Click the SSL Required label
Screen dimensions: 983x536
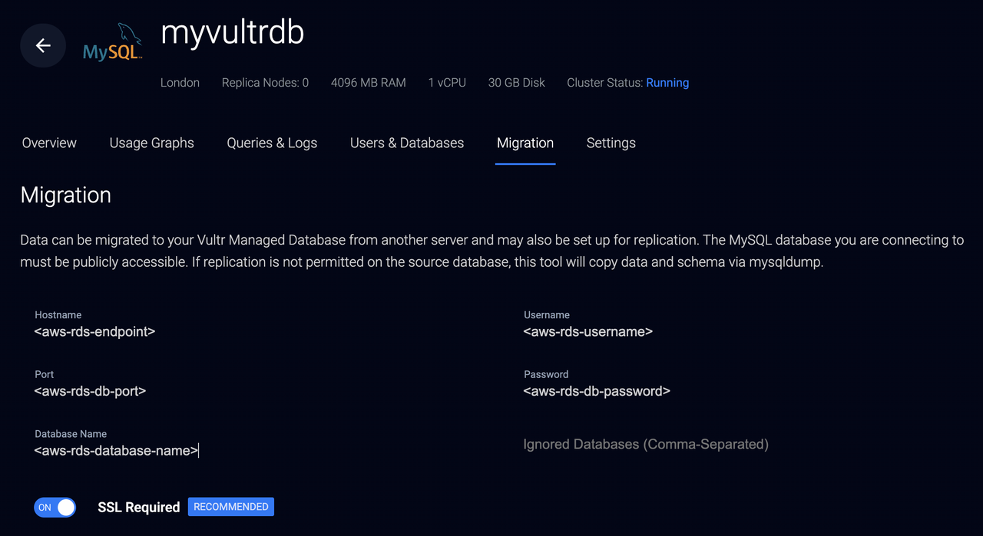click(139, 507)
